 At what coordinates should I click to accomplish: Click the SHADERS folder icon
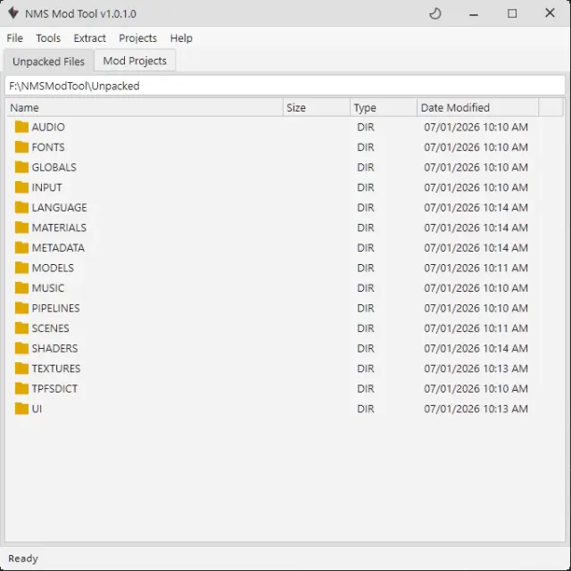pos(21,348)
